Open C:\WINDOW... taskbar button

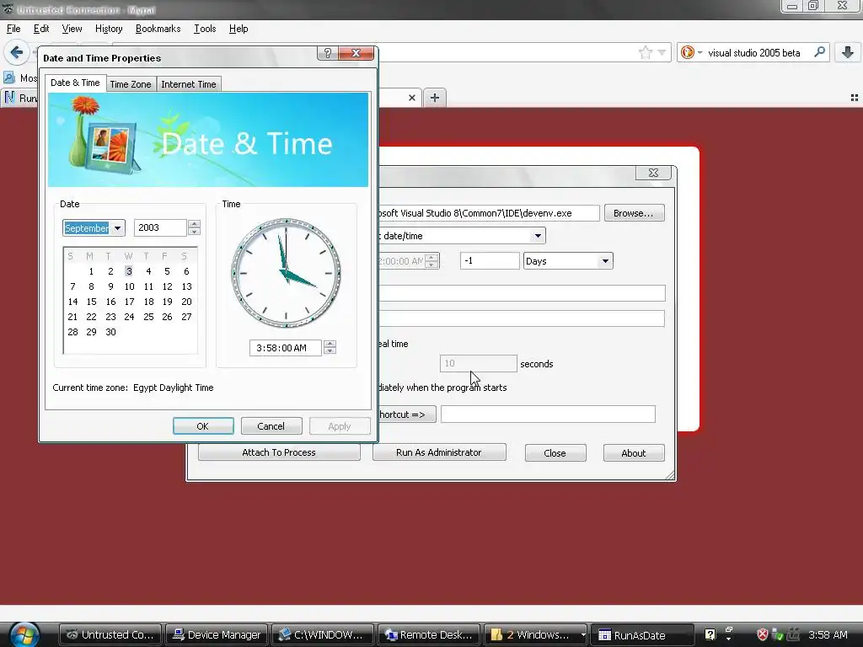[323, 635]
